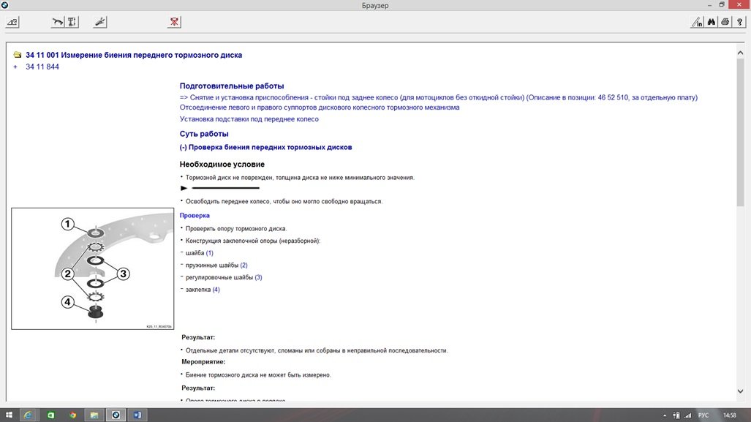Open link Отсоединение левого и правого суппортов
Screen dimensions: 751x422
click(x=320, y=108)
